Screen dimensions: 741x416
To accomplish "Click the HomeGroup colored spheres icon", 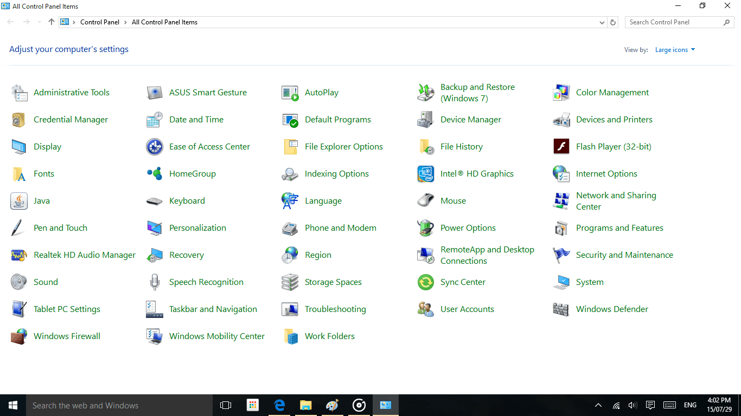I will tap(155, 174).
